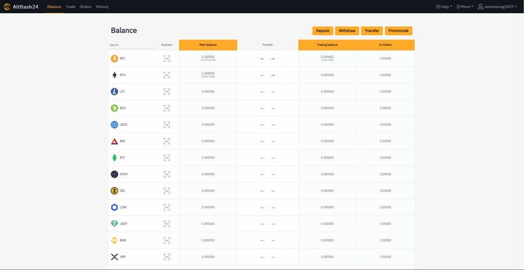Click BTC trading balance 0.004601

(327, 57)
